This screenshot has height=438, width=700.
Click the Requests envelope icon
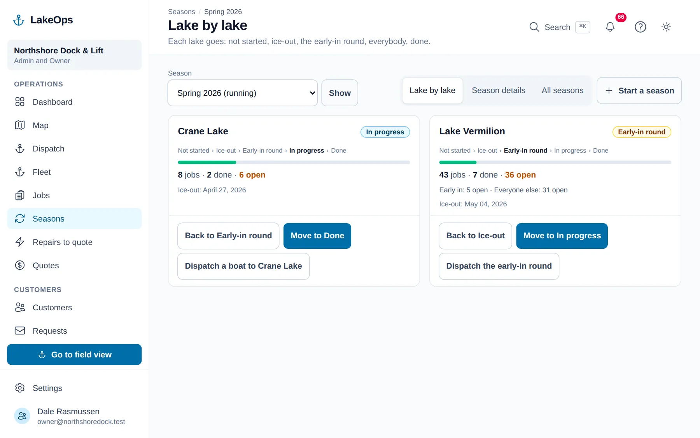[20, 331]
